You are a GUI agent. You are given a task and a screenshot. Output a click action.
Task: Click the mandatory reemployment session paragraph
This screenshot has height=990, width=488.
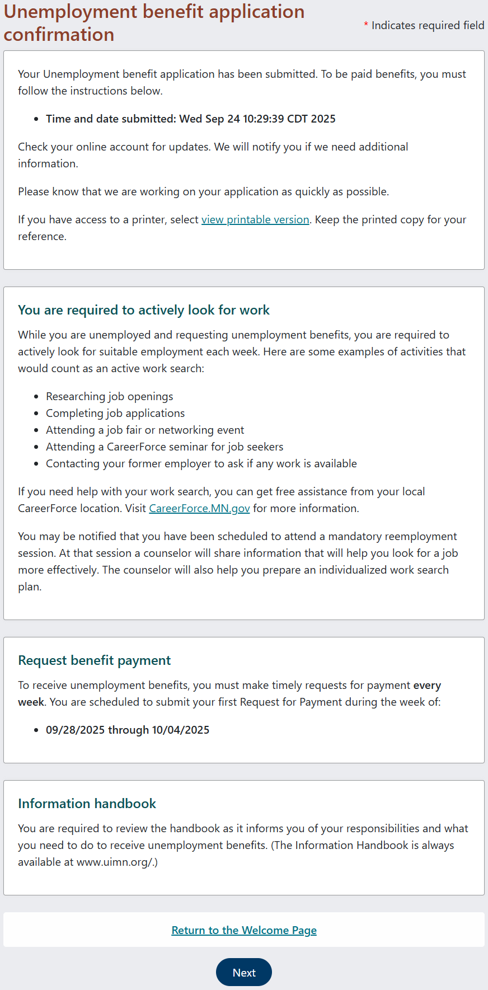[x=238, y=561]
